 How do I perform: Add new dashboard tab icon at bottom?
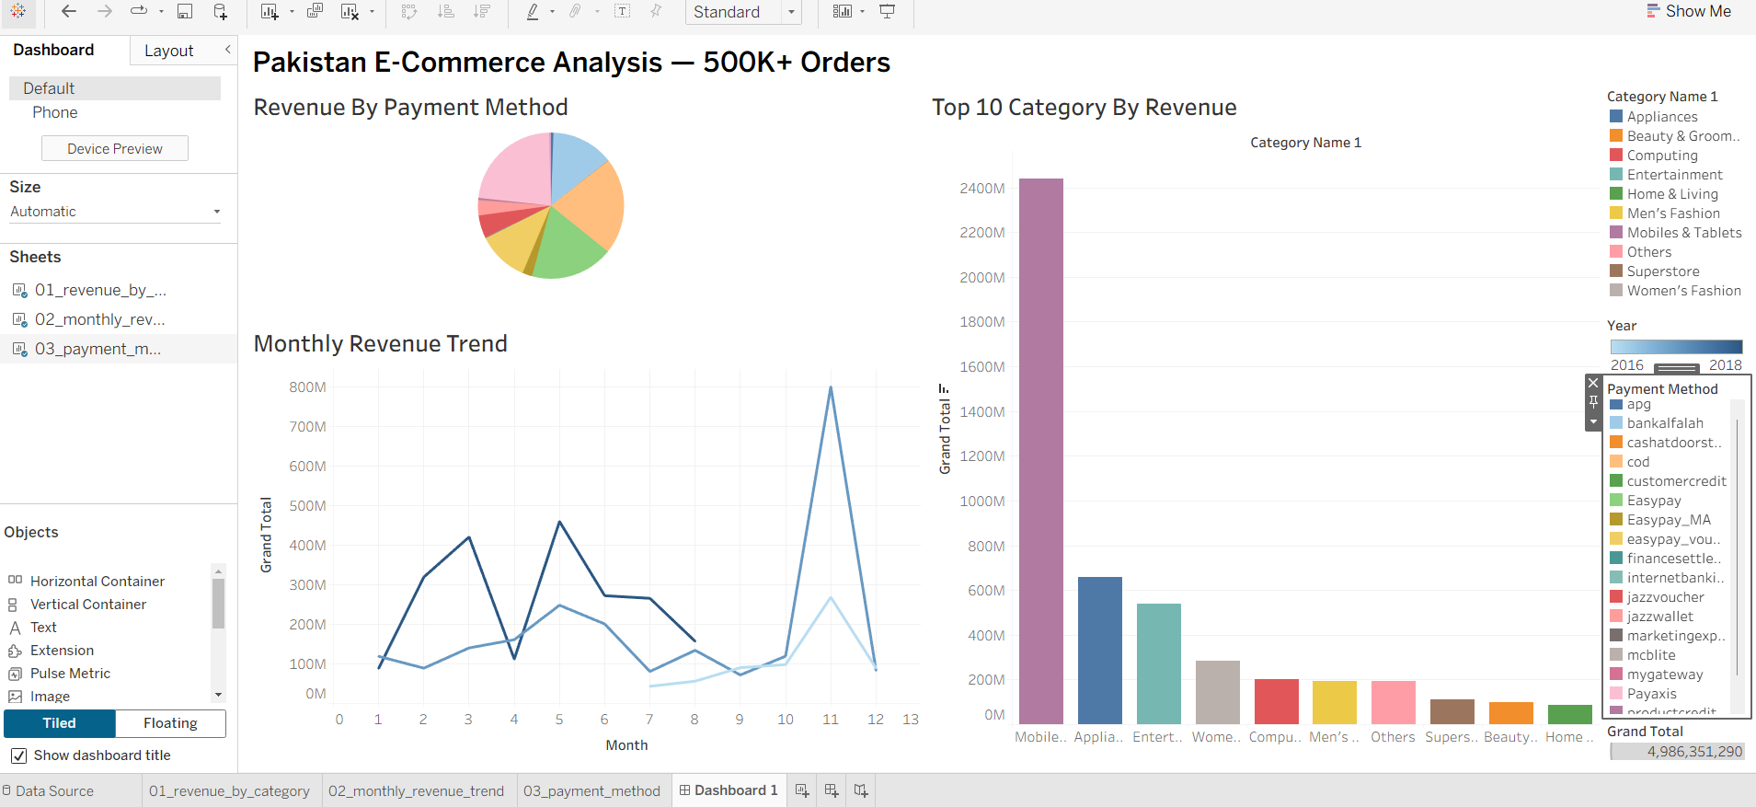click(832, 790)
